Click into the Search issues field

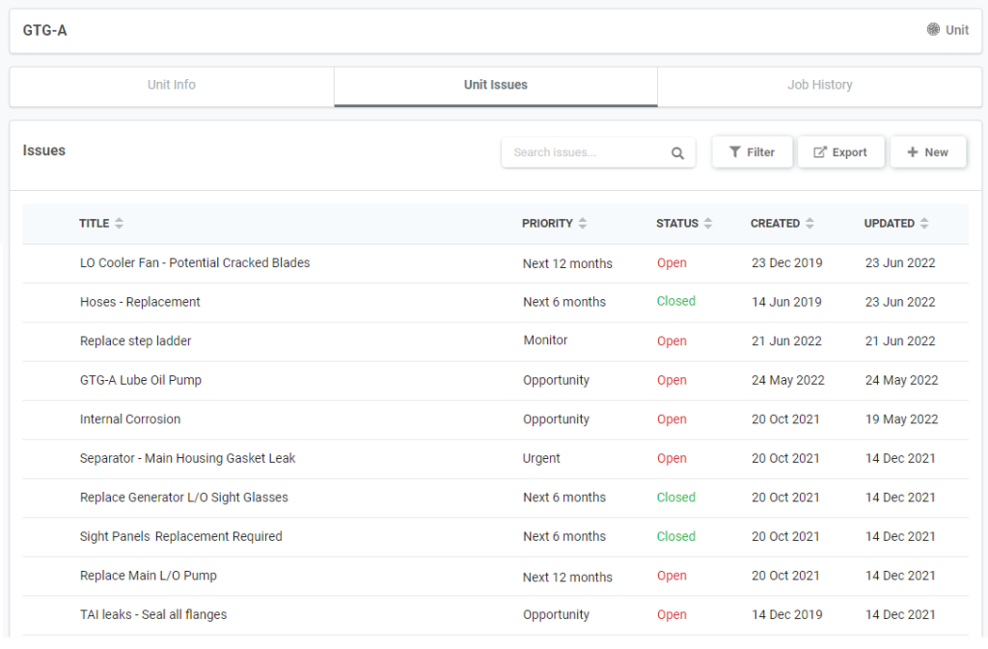[584, 152]
